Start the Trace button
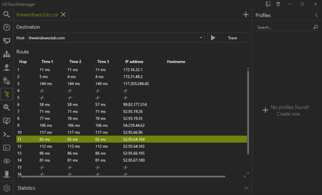Screen dimensions: 322x195 (228, 37)
